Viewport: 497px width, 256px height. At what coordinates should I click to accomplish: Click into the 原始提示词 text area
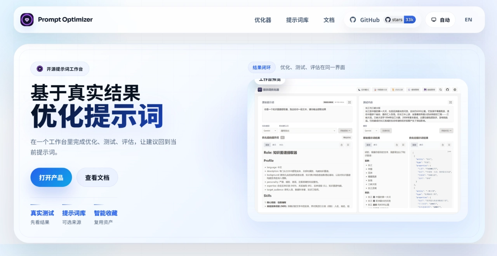pos(307,114)
